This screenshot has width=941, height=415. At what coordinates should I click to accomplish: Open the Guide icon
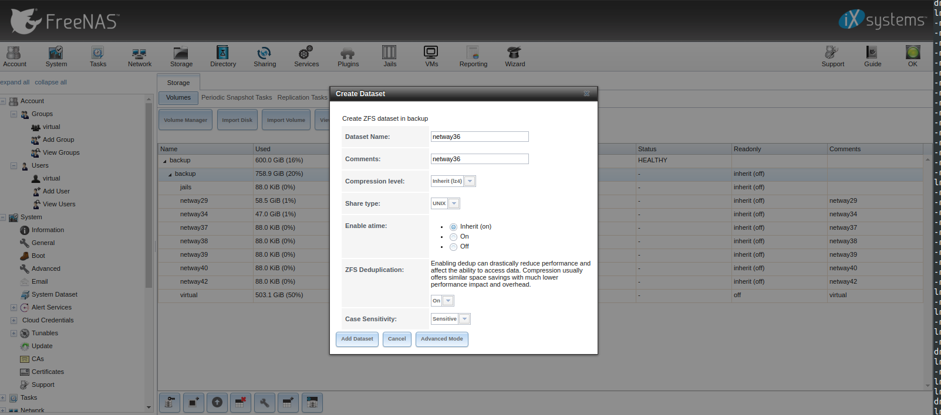point(872,56)
